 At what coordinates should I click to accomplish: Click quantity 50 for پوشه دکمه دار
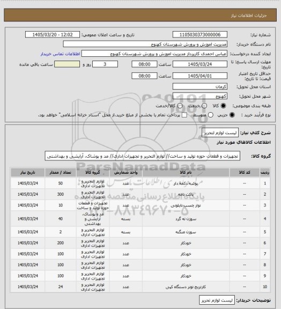[60, 183]
